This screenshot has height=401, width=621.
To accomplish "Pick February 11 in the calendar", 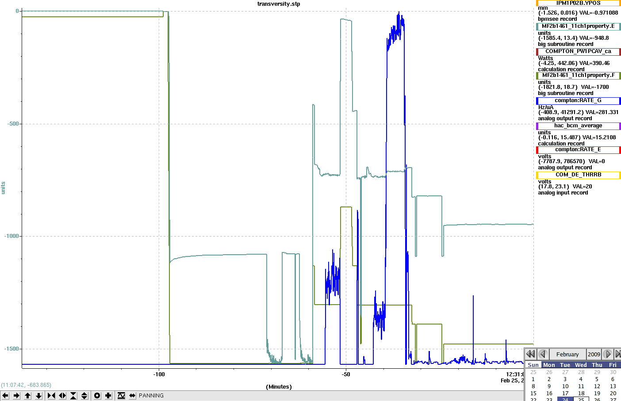I will tap(581, 386).
